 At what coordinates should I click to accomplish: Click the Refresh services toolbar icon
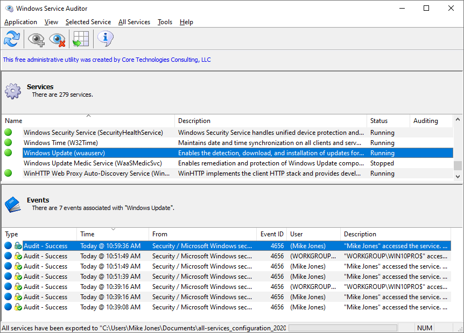pyautogui.click(x=12, y=39)
